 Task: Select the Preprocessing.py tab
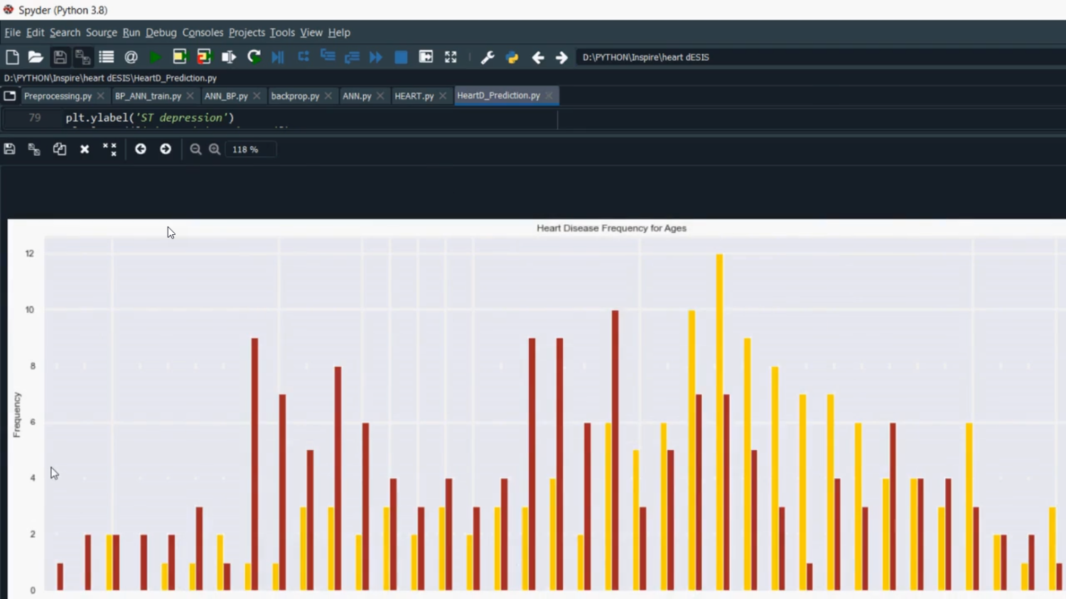(58, 96)
